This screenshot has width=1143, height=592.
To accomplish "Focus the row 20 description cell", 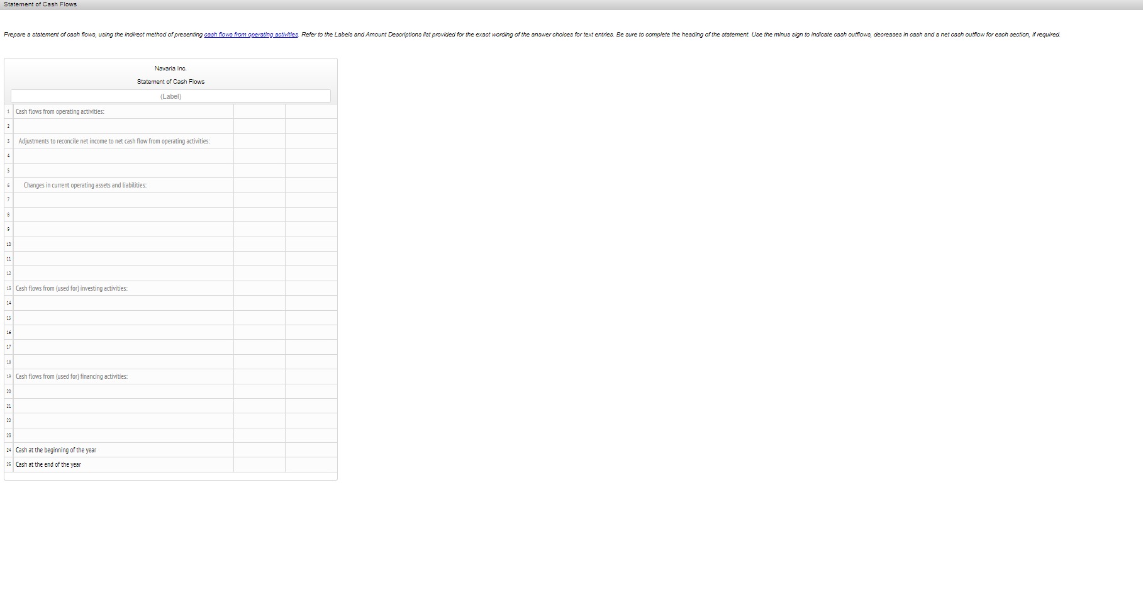I will click(123, 391).
